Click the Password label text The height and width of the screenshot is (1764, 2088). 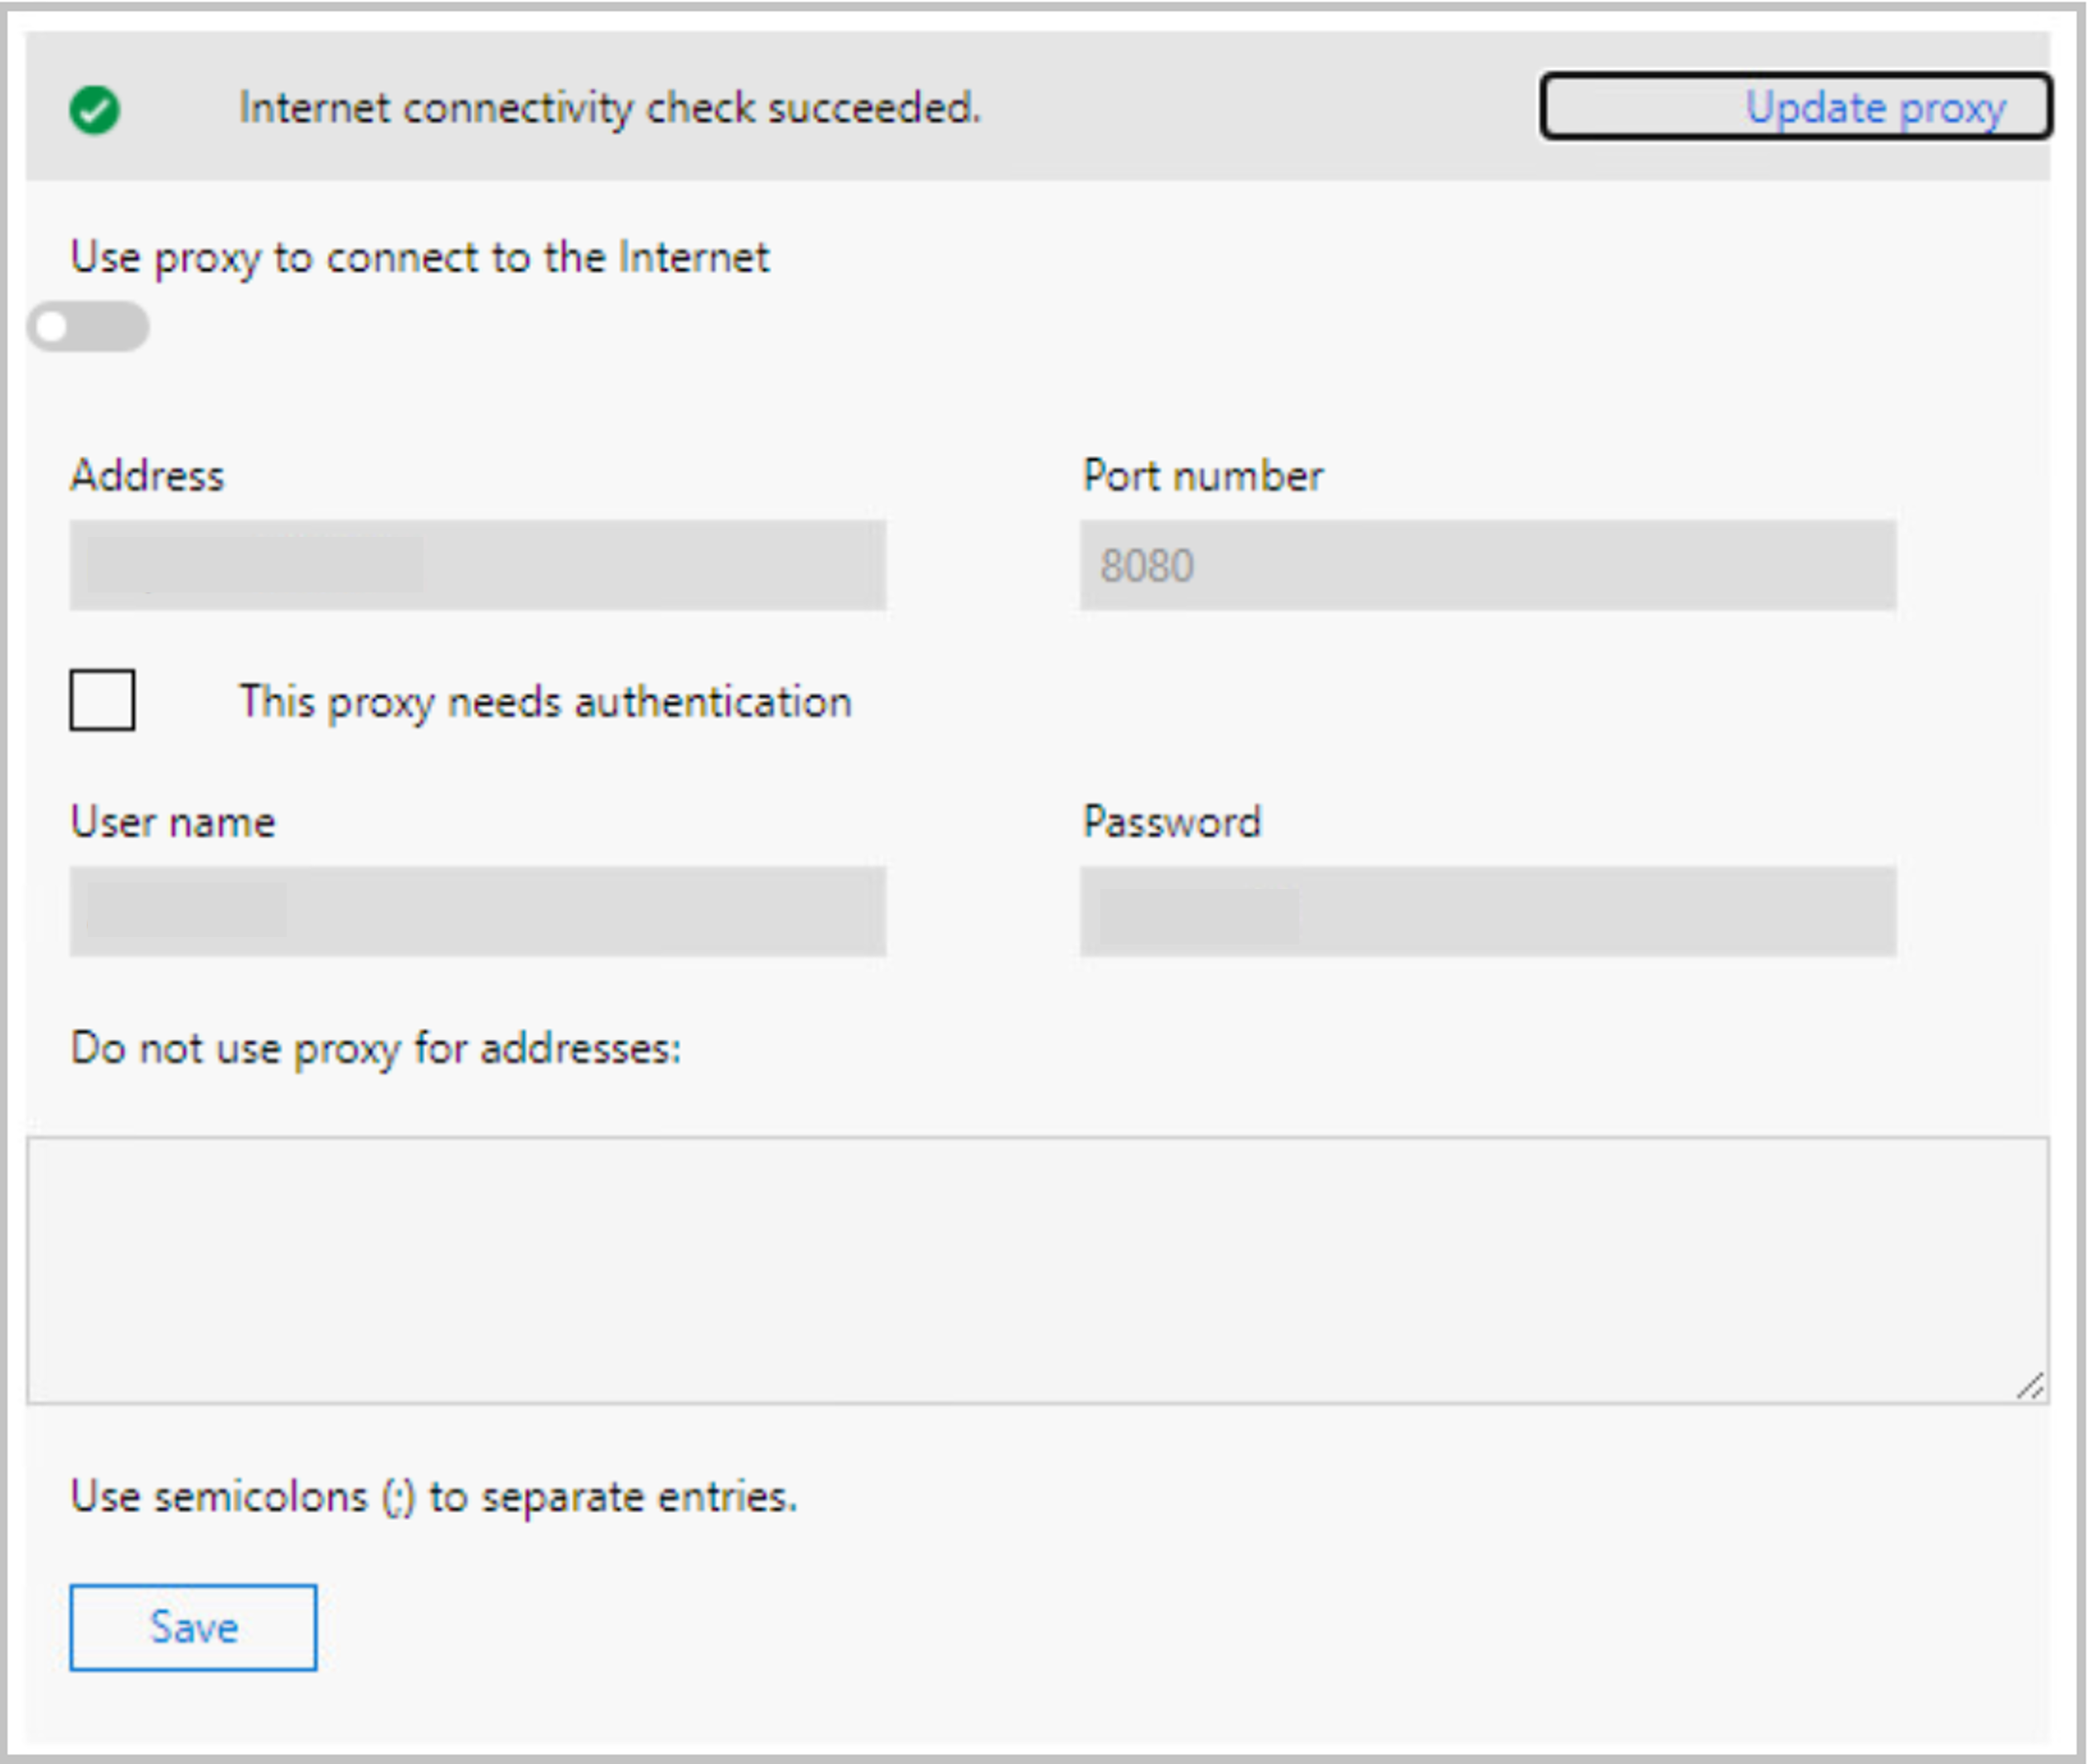click(1172, 822)
